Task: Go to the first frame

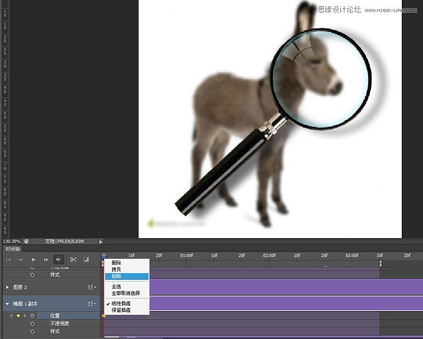Action: (8, 259)
